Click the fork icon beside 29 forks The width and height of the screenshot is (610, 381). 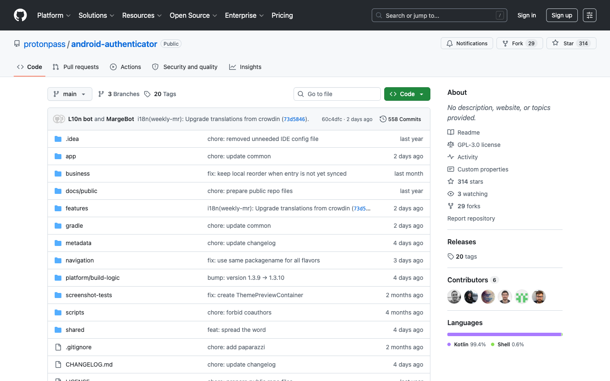(x=451, y=206)
